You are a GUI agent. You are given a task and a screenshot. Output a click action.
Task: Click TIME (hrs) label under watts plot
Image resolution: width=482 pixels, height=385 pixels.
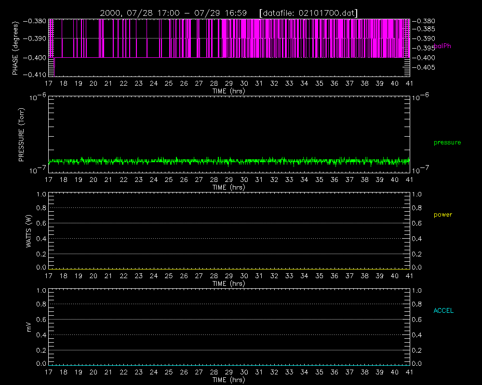pyautogui.click(x=228, y=283)
